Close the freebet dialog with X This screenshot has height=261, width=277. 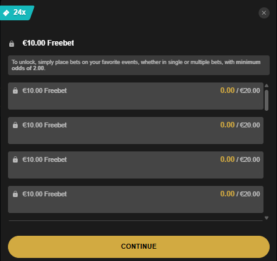[x=264, y=13]
